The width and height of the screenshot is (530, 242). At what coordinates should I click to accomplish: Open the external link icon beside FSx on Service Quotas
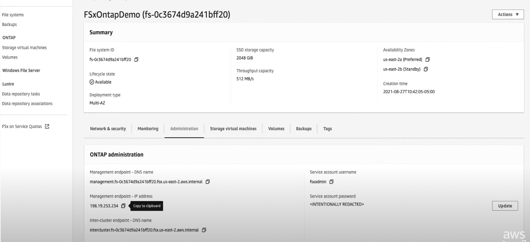(x=47, y=126)
